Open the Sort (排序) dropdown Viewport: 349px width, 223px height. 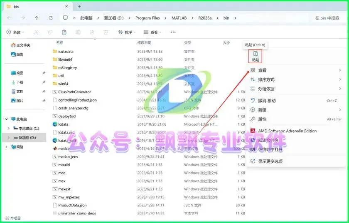pyautogui.click(x=127, y=32)
